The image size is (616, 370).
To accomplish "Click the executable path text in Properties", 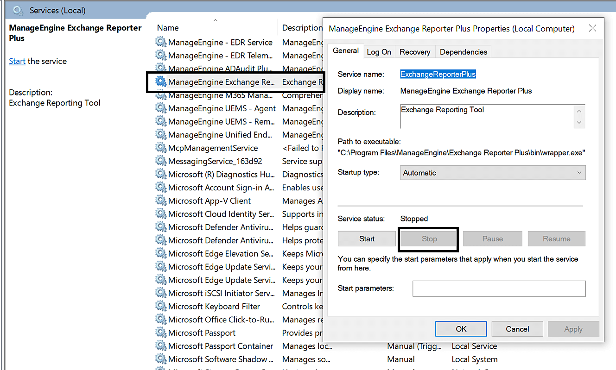I will [462, 152].
